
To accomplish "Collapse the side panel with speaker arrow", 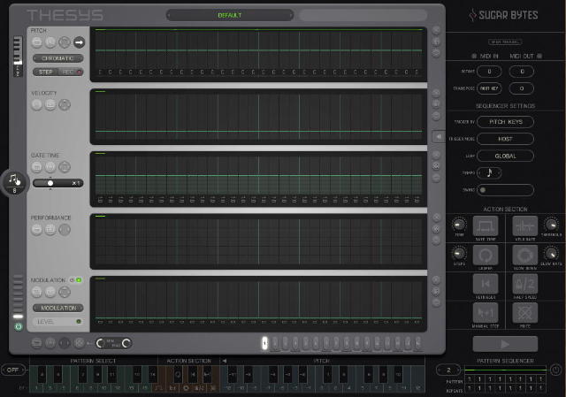I will pos(439,137).
